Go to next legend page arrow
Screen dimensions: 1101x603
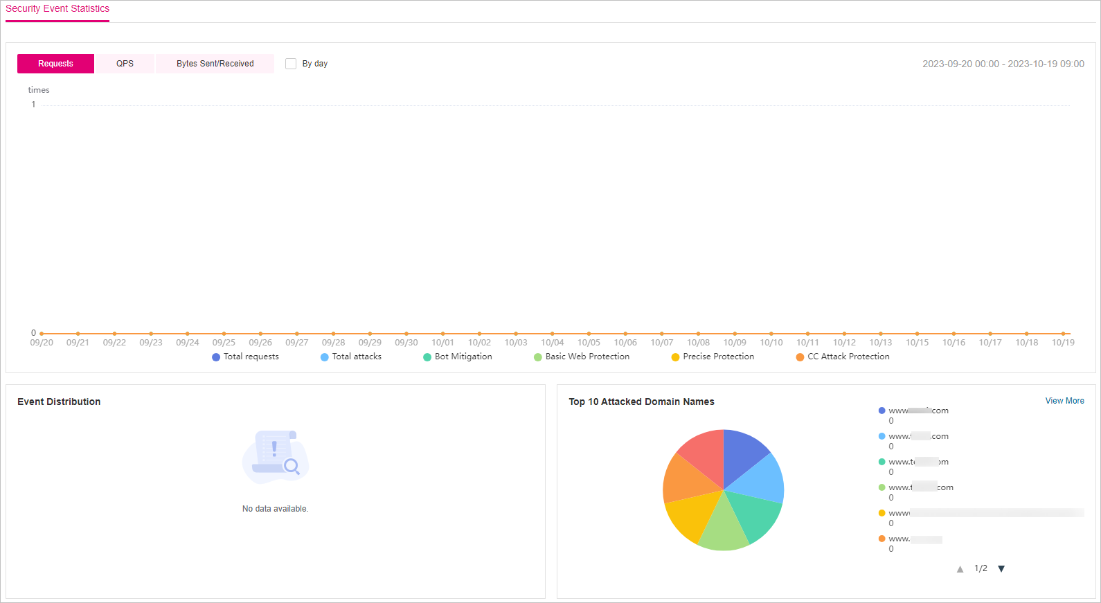pyautogui.click(x=1001, y=569)
